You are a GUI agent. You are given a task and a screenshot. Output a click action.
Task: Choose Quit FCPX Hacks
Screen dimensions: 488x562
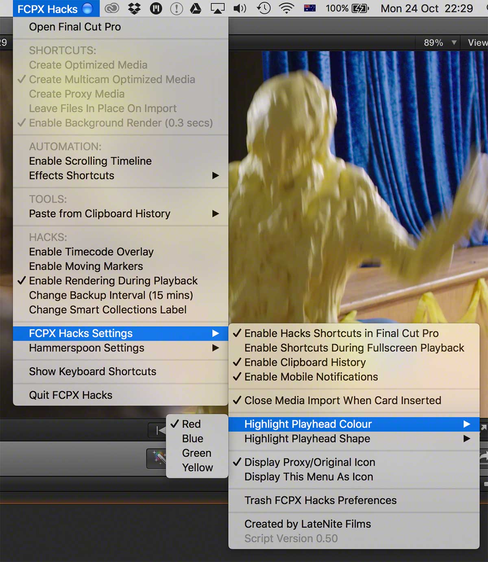click(x=120, y=395)
